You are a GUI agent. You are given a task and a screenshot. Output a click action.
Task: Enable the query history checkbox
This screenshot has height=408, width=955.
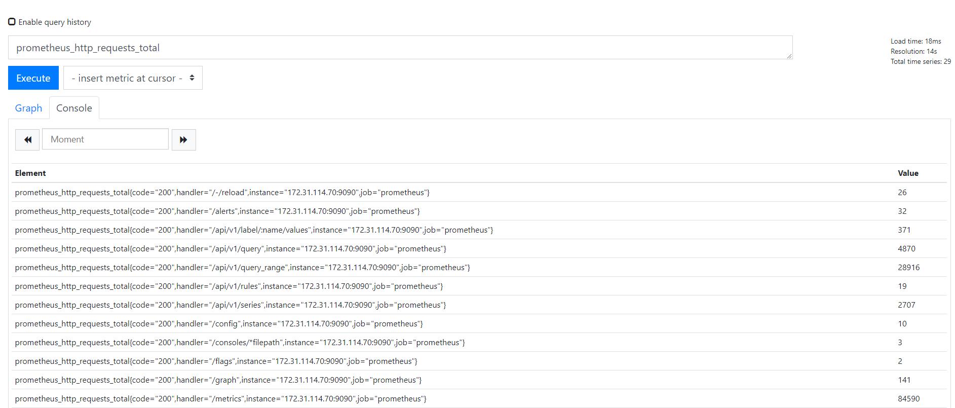(x=12, y=22)
